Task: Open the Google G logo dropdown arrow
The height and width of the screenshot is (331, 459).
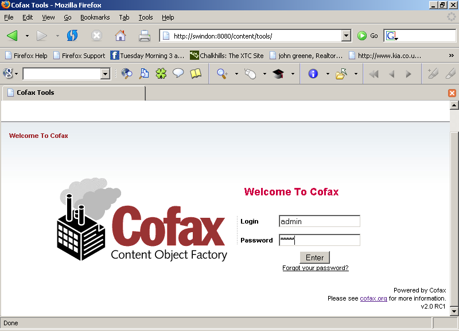Action: (x=16, y=74)
